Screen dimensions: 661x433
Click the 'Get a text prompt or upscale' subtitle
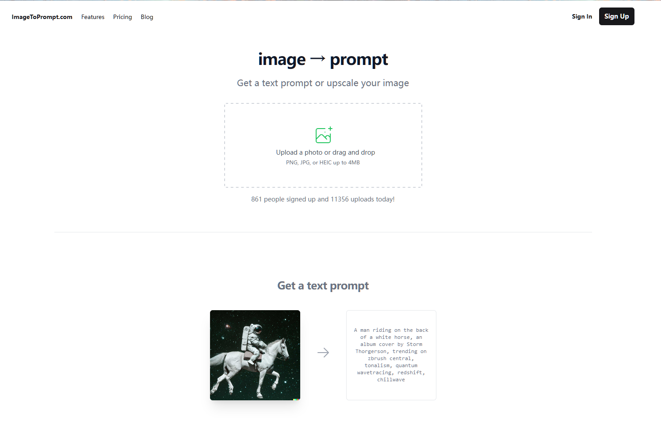(x=323, y=83)
